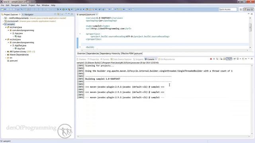Switch to the Servers view tab
The image size is (255, 143).
coord(105,59)
